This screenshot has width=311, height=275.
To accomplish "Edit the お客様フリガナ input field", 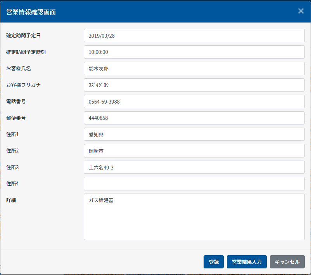I will 194,85.
